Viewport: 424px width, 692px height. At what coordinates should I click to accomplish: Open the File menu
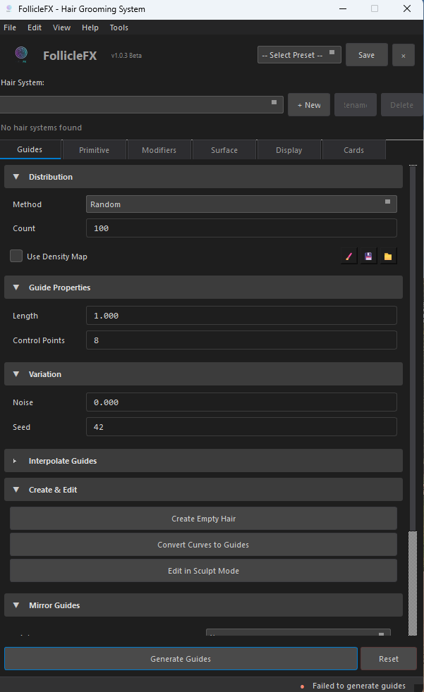10,27
